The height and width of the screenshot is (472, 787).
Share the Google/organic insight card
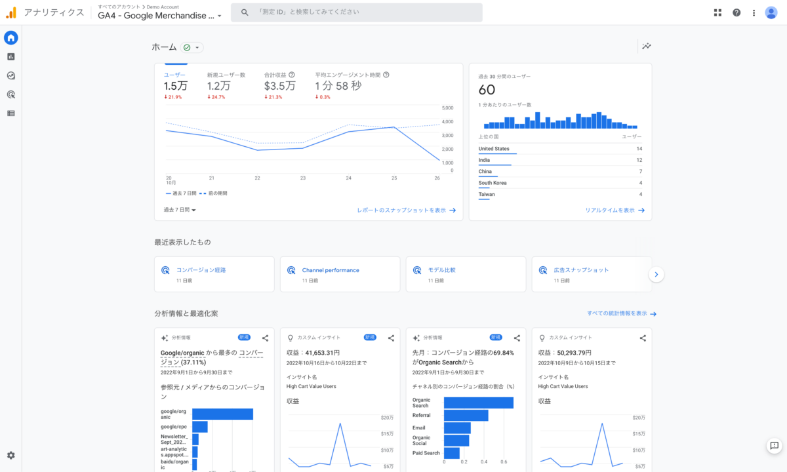click(x=265, y=338)
